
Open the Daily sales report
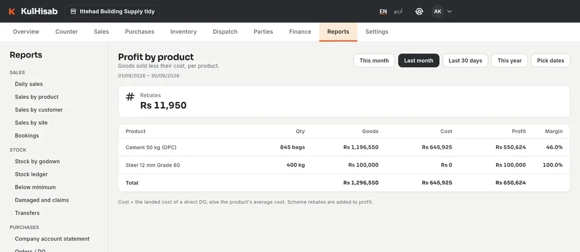click(29, 84)
